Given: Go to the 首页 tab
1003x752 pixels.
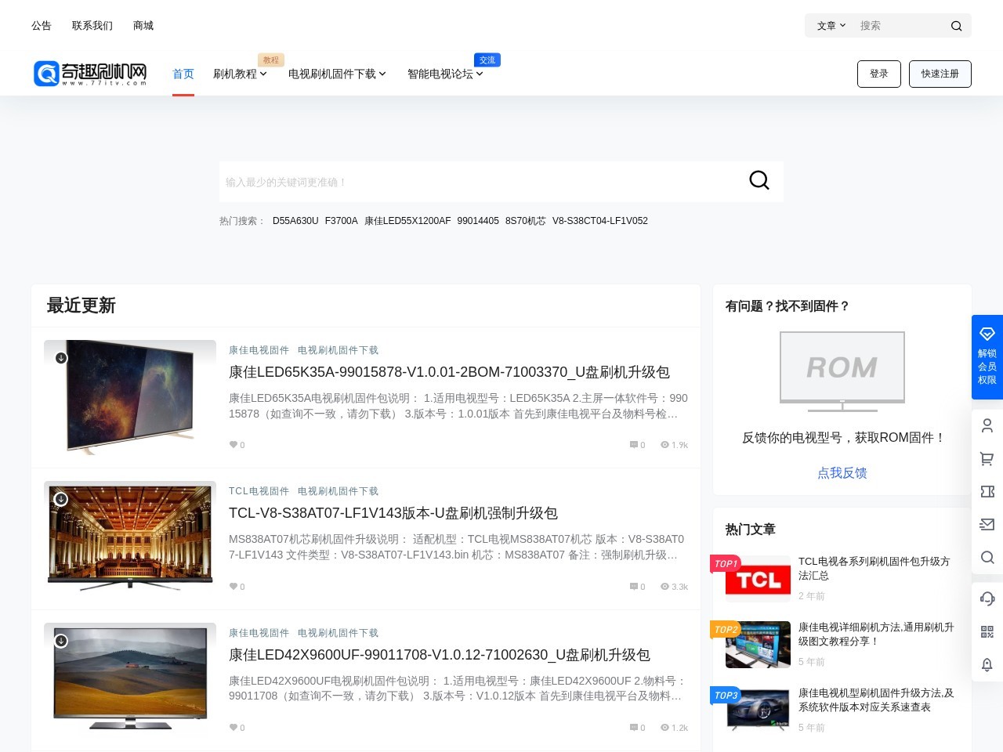Looking at the screenshot, I should [x=183, y=74].
